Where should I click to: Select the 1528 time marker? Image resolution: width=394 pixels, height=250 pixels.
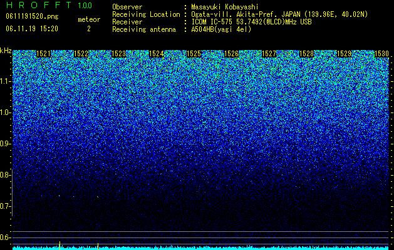pyautogui.click(x=306, y=54)
